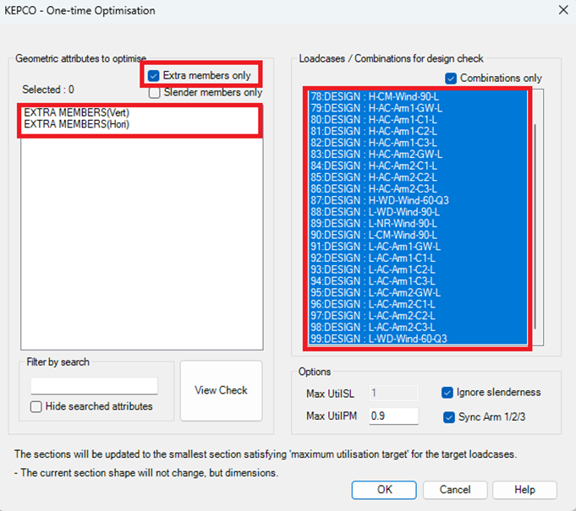Click the Filter by search text field

point(94,386)
